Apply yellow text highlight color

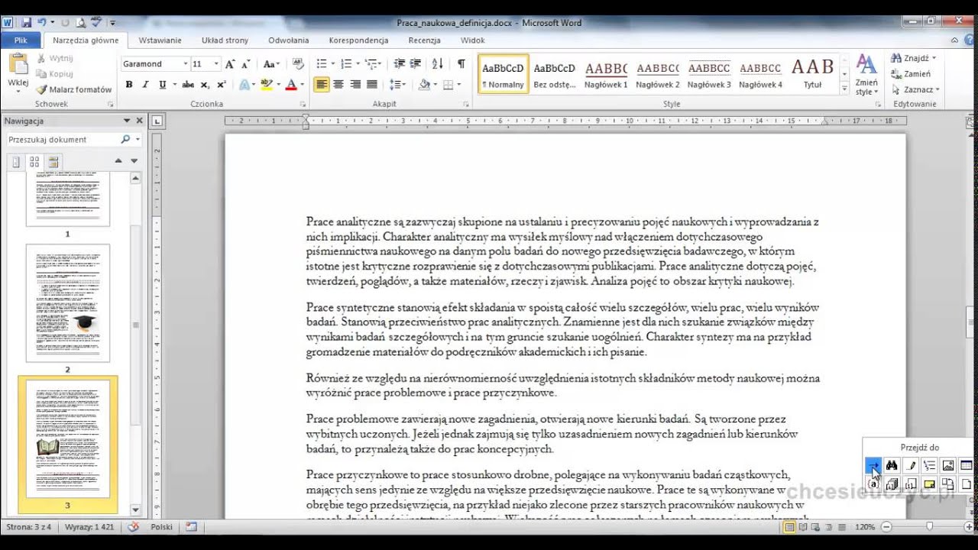(266, 85)
